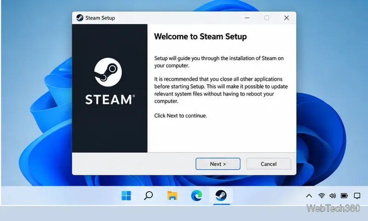The width and height of the screenshot is (368, 221).
Task: Click the Next > button
Action: 218,164
